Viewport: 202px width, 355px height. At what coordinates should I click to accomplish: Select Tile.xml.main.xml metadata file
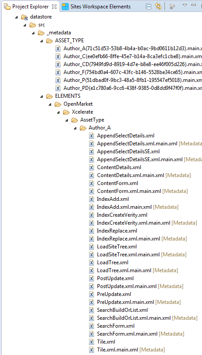point(131,350)
